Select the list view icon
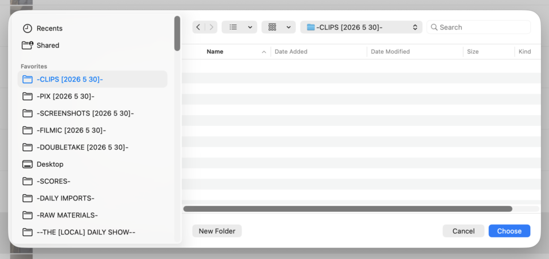Screen dimensions: 549x259 point(234,27)
